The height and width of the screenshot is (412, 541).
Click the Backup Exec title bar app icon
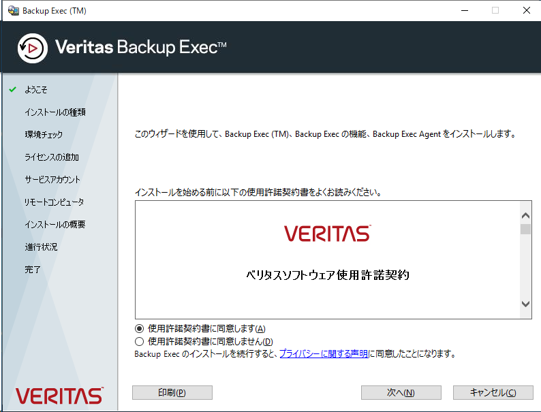pyautogui.click(x=13, y=11)
